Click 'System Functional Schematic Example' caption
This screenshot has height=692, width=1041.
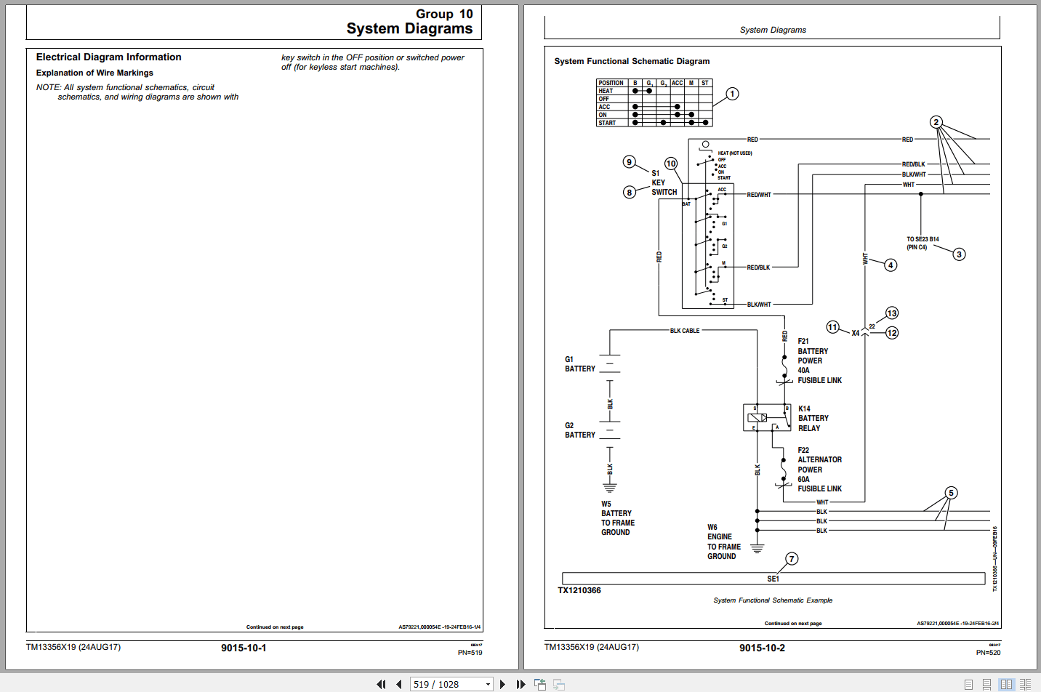pos(773,600)
